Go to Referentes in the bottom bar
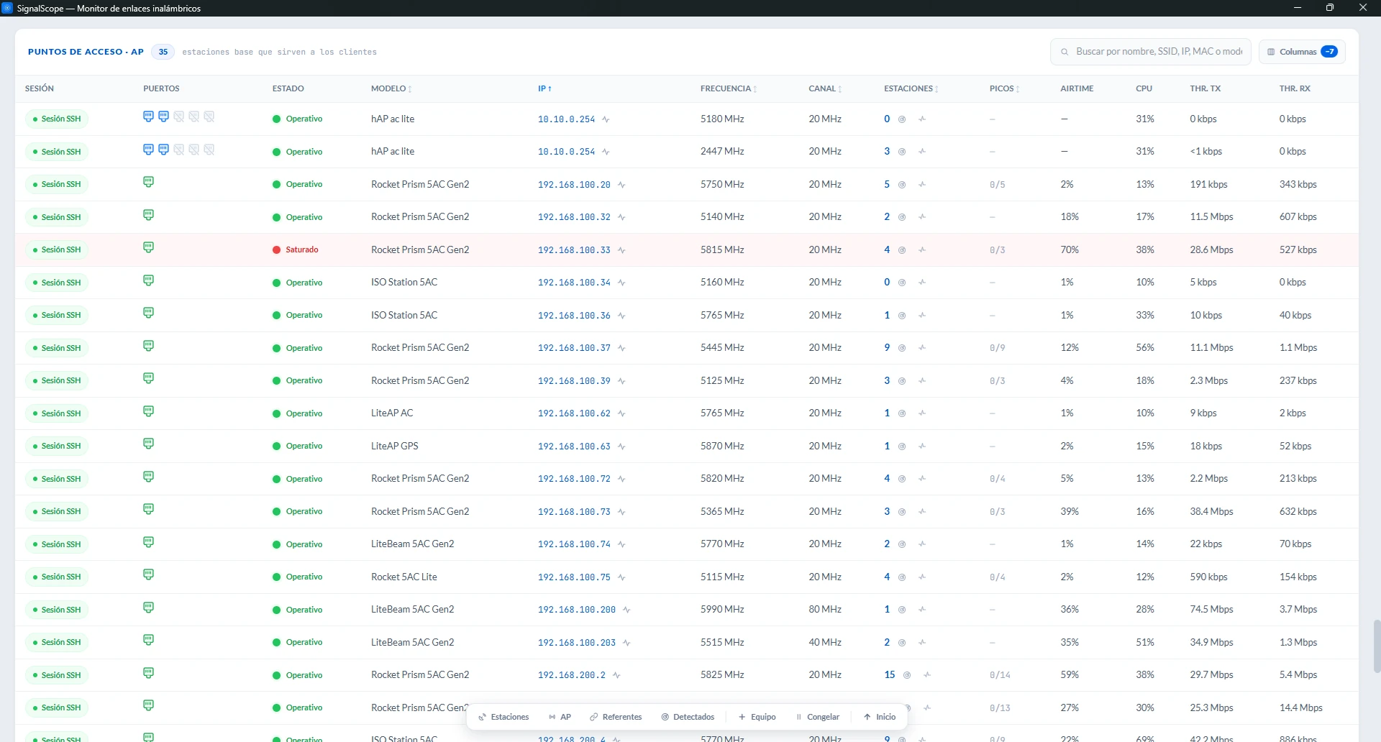 [x=616, y=717]
